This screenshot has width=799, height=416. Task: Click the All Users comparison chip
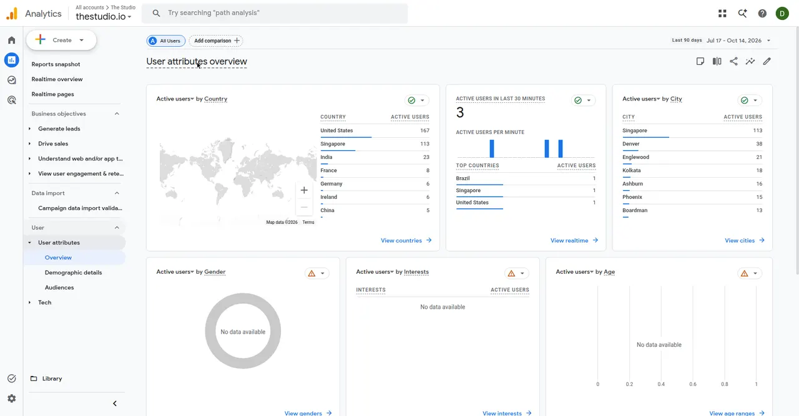tap(166, 41)
